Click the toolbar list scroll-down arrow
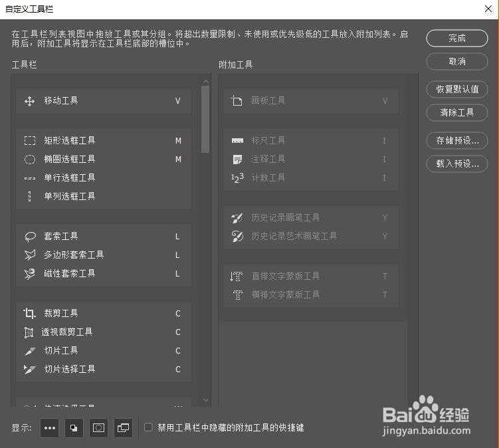This screenshot has height=448, width=499. click(x=206, y=400)
